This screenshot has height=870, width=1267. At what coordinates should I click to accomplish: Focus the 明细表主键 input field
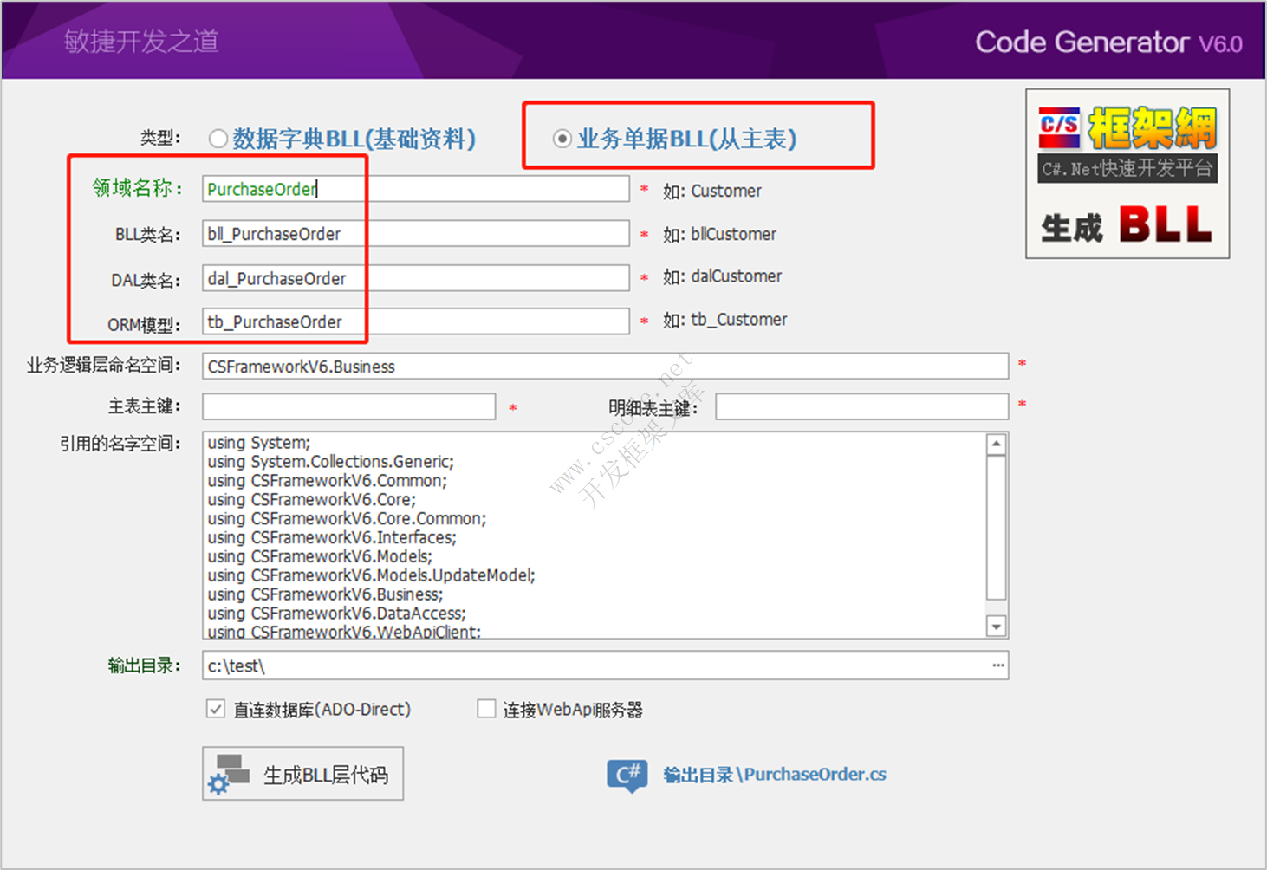[862, 406]
